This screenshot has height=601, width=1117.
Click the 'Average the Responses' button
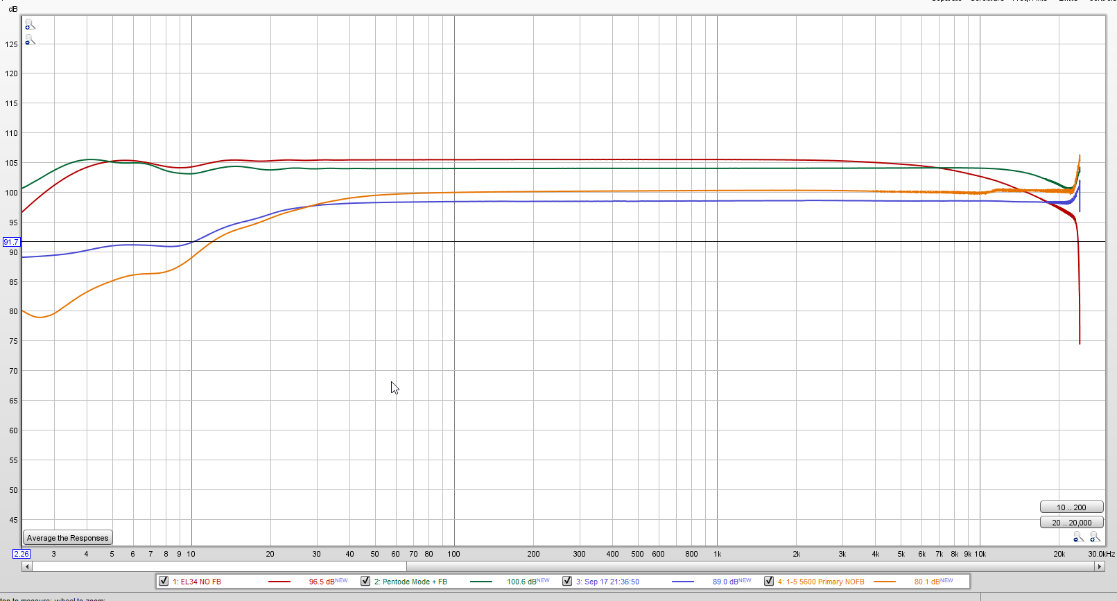pyautogui.click(x=68, y=538)
